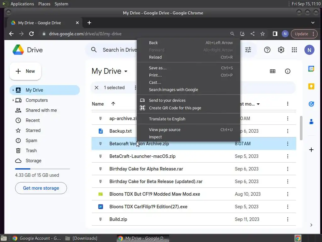The width and height of the screenshot is (322, 242).
Task: Switch to grid layout view
Action: 273,71
